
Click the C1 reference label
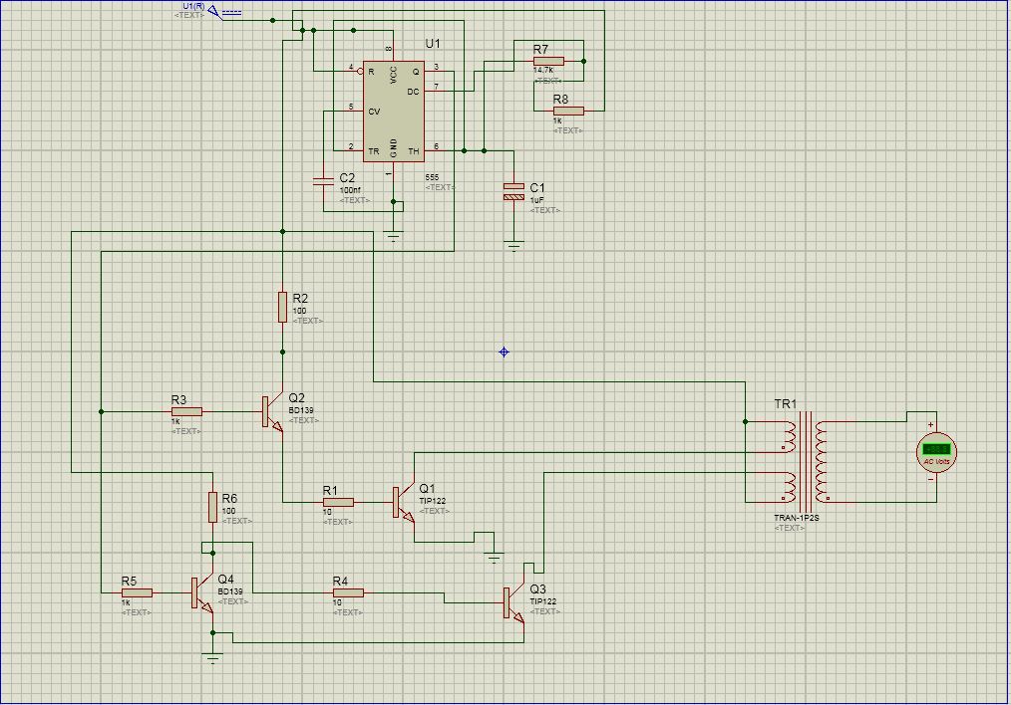click(x=537, y=187)
